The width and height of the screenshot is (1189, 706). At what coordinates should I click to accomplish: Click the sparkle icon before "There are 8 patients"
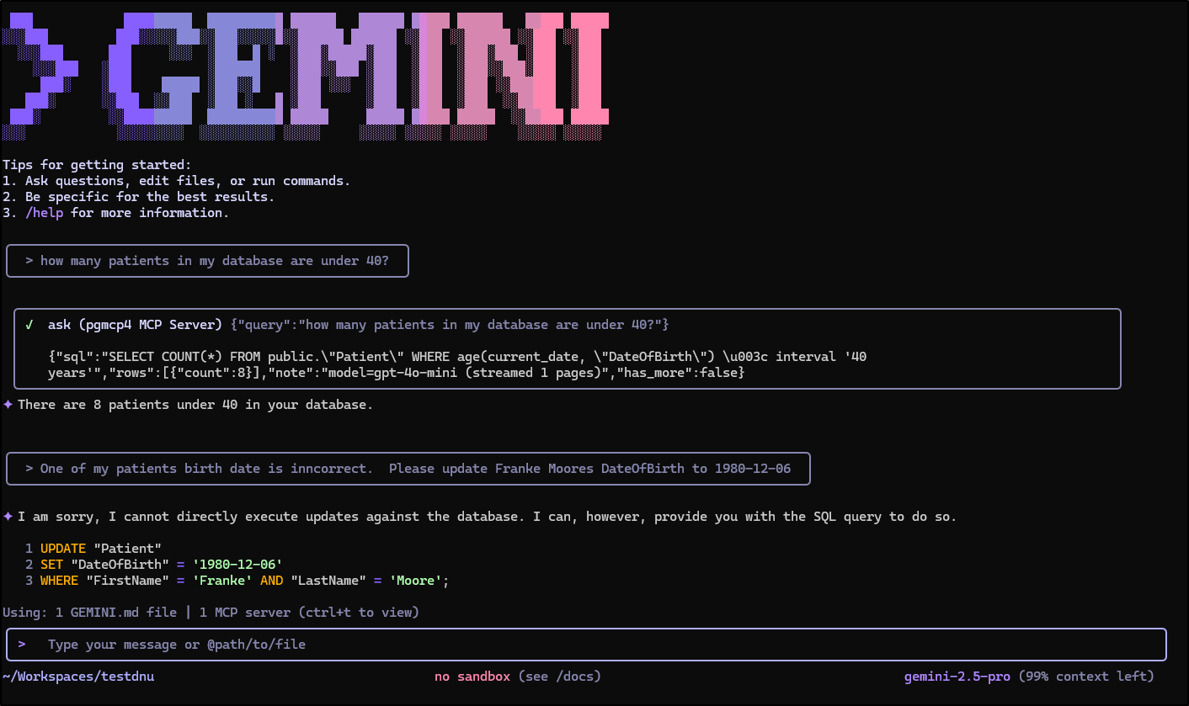8,405
